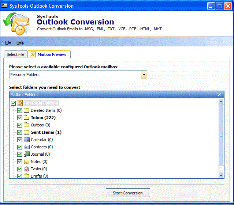Uncheck the Tasks checkbox
The image size is (234, 205).
tap(19, 169)
